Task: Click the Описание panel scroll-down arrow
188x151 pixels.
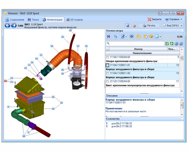Action: point(182,115)
